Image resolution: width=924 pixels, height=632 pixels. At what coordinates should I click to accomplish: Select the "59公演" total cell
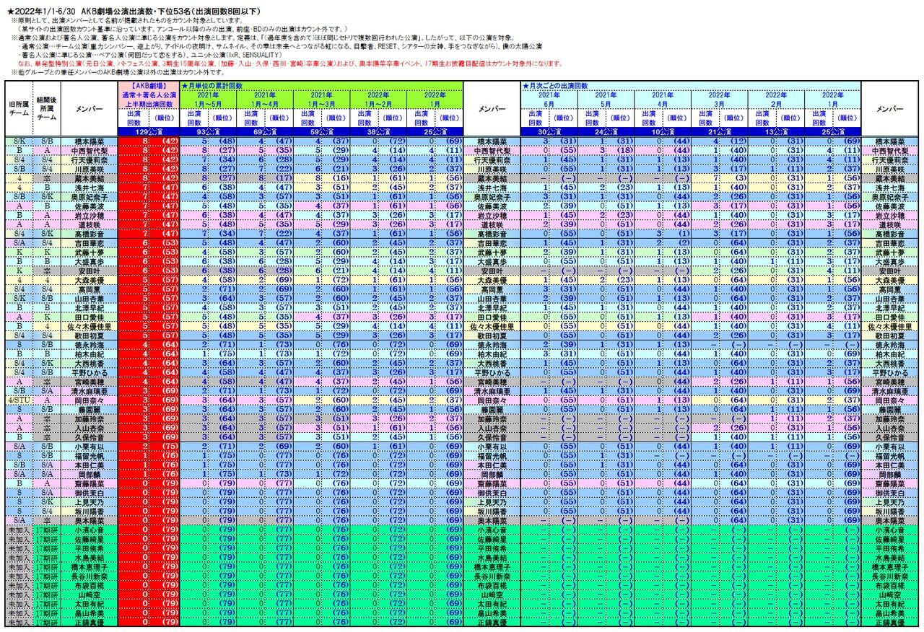coord(321,132)
